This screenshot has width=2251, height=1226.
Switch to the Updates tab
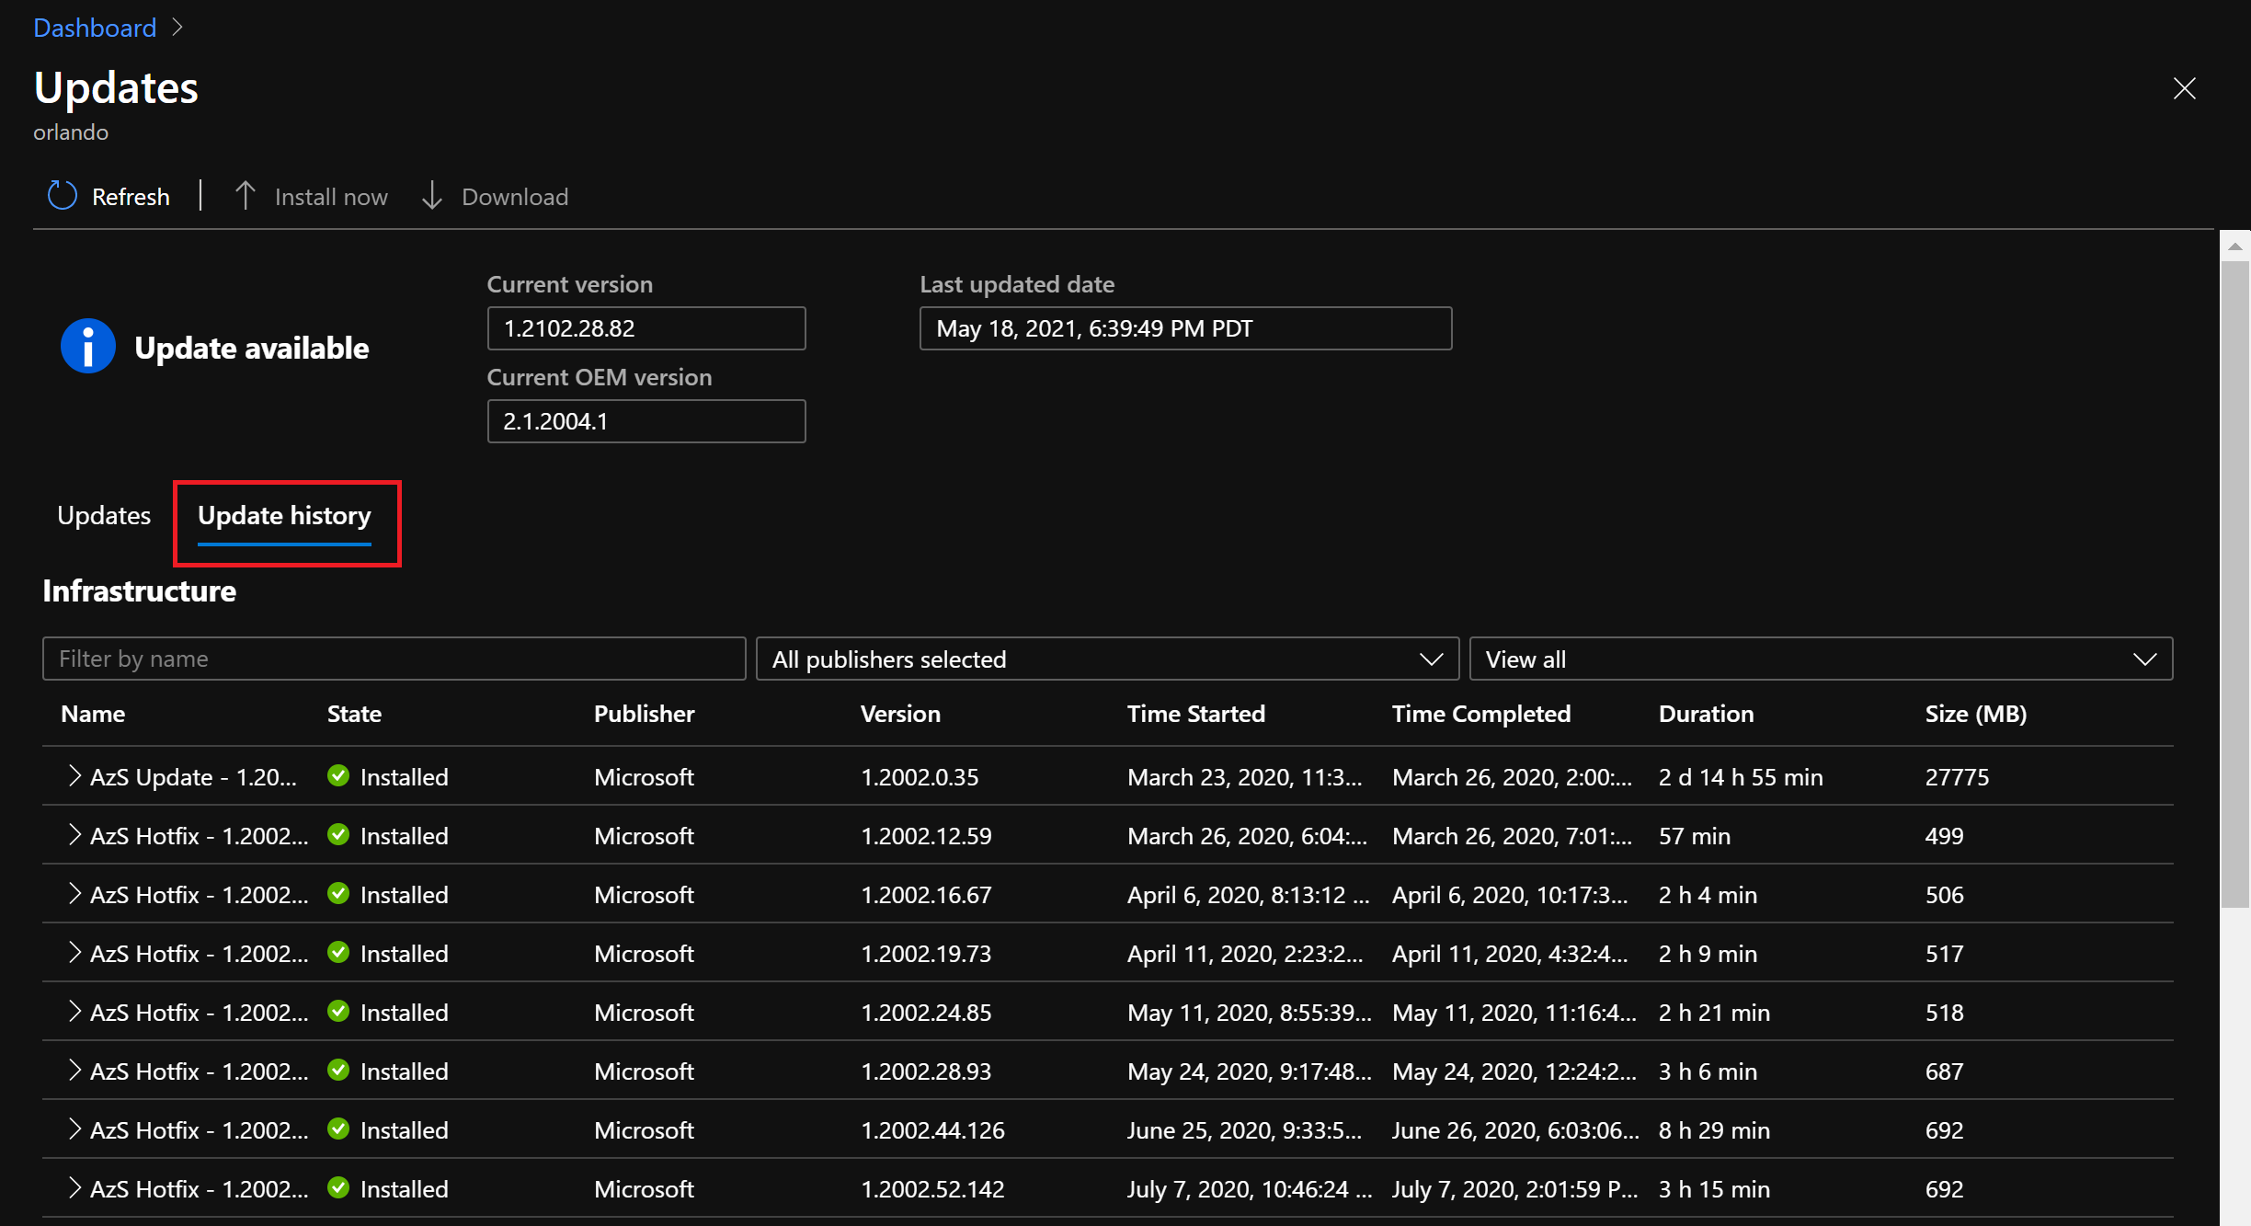pos(104,515)
